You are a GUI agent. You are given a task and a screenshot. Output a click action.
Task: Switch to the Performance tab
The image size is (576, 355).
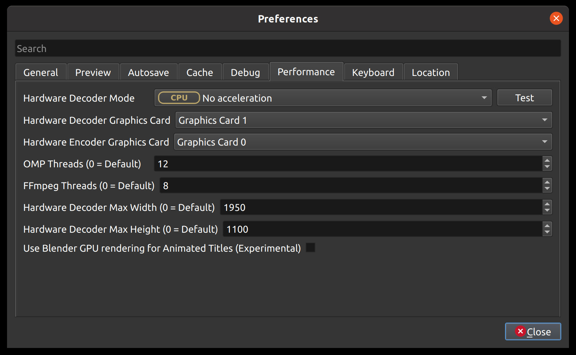(x=306, y=72)
